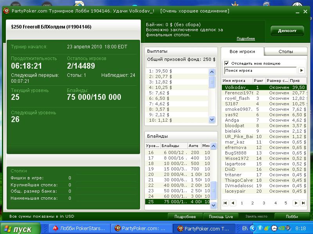
Task: Jump to the first page of the player list
Action: [225, 203]
